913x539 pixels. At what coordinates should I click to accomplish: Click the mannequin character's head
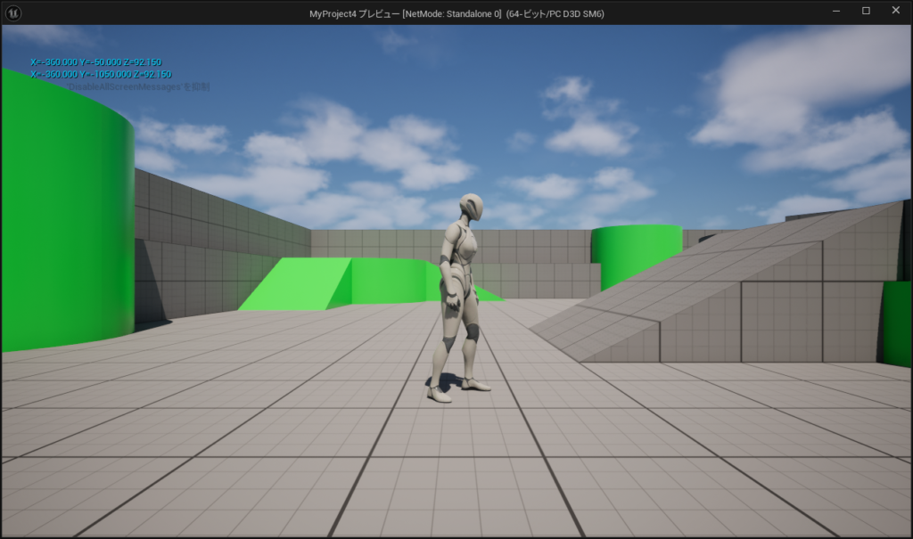(x=471, y=208)
